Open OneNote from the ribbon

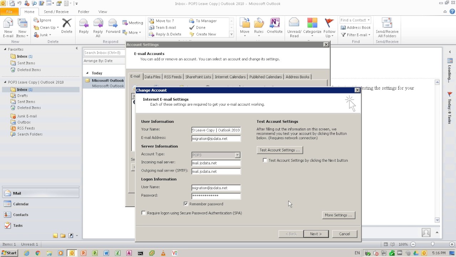click(275, 26)
